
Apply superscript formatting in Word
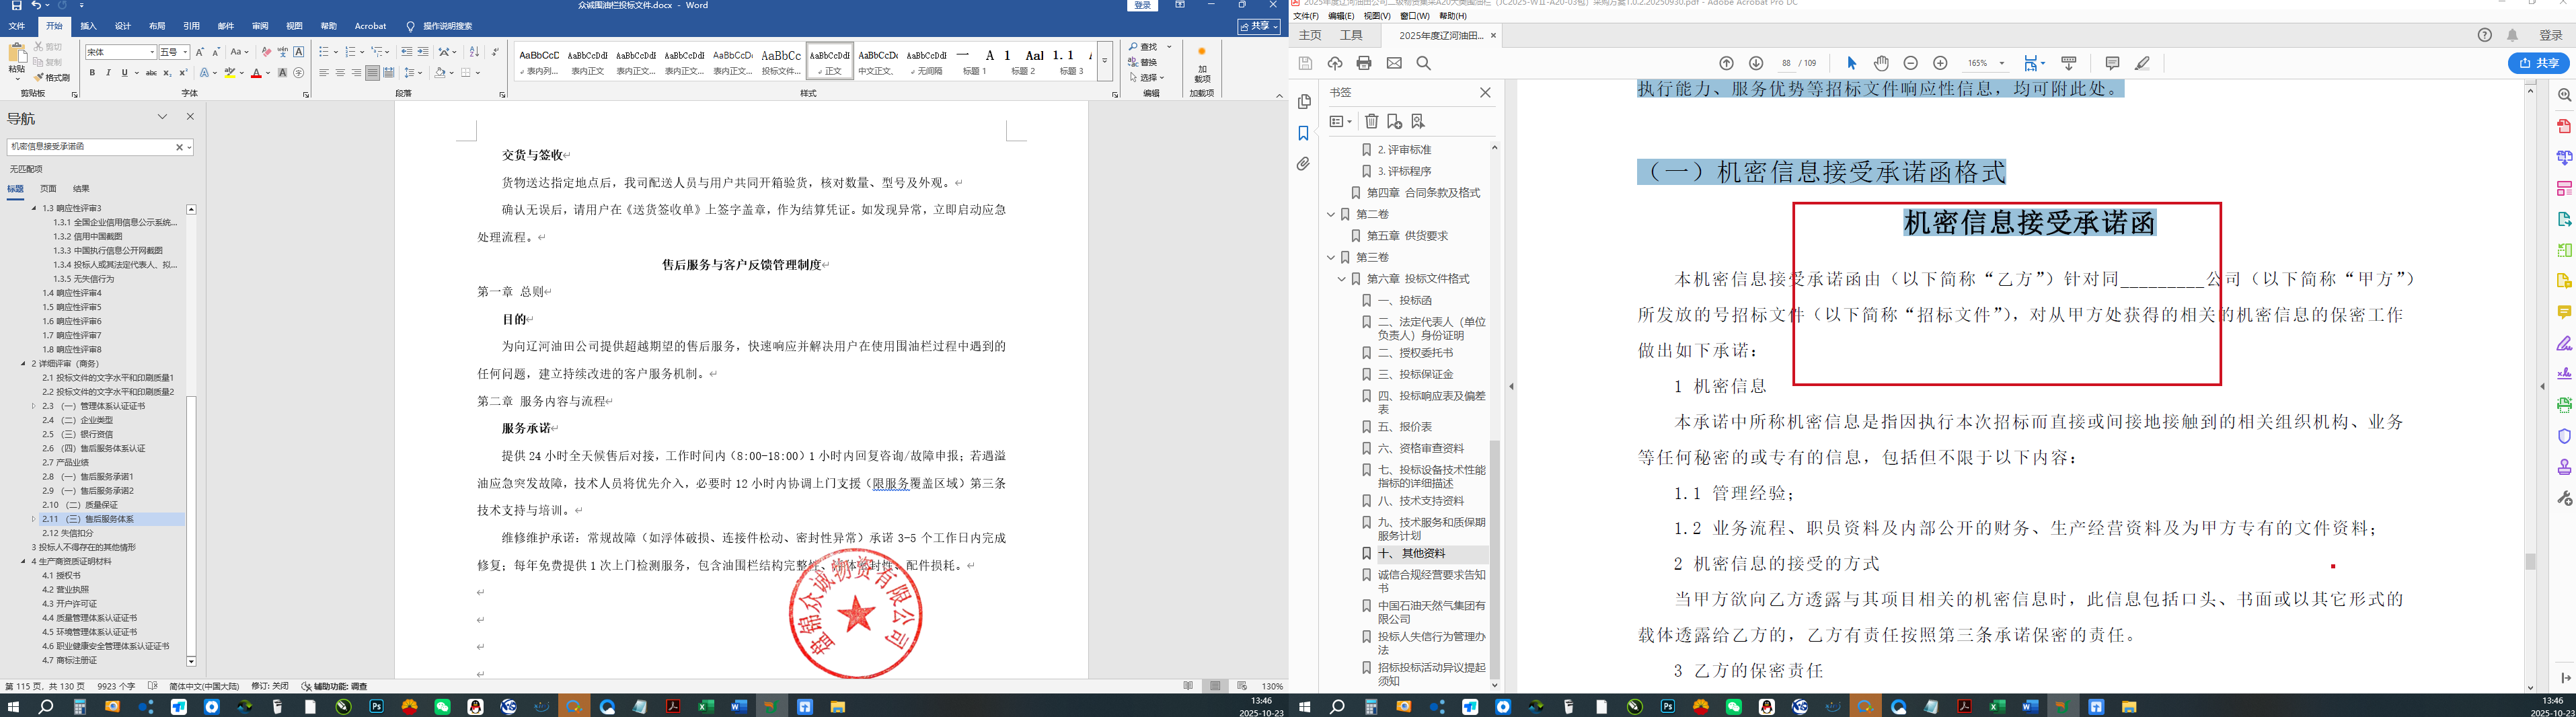[184, 73]
